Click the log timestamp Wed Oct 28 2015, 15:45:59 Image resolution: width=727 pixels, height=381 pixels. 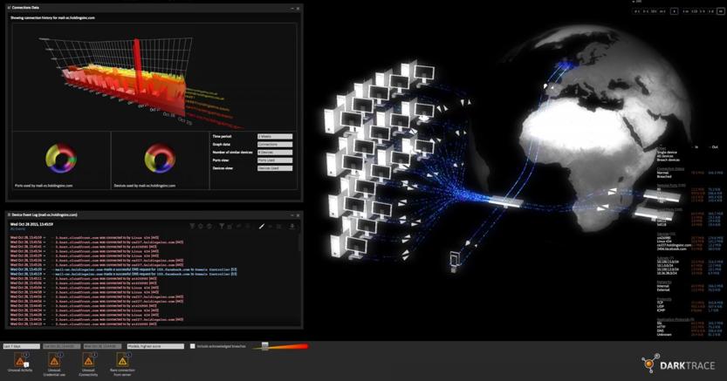click(31, 224)
